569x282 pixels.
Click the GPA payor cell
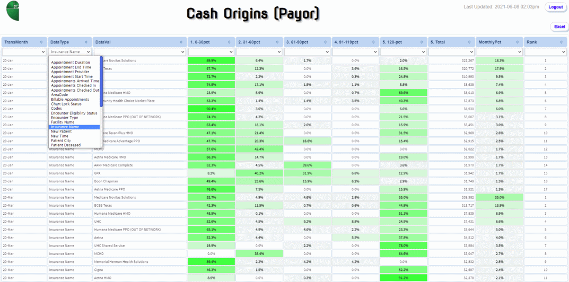139,173
